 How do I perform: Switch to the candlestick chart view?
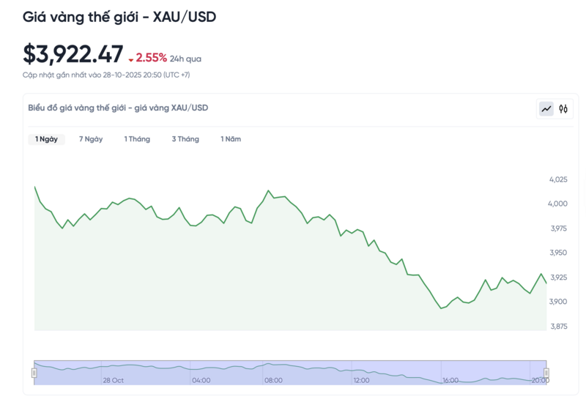(x=563, y=109)
